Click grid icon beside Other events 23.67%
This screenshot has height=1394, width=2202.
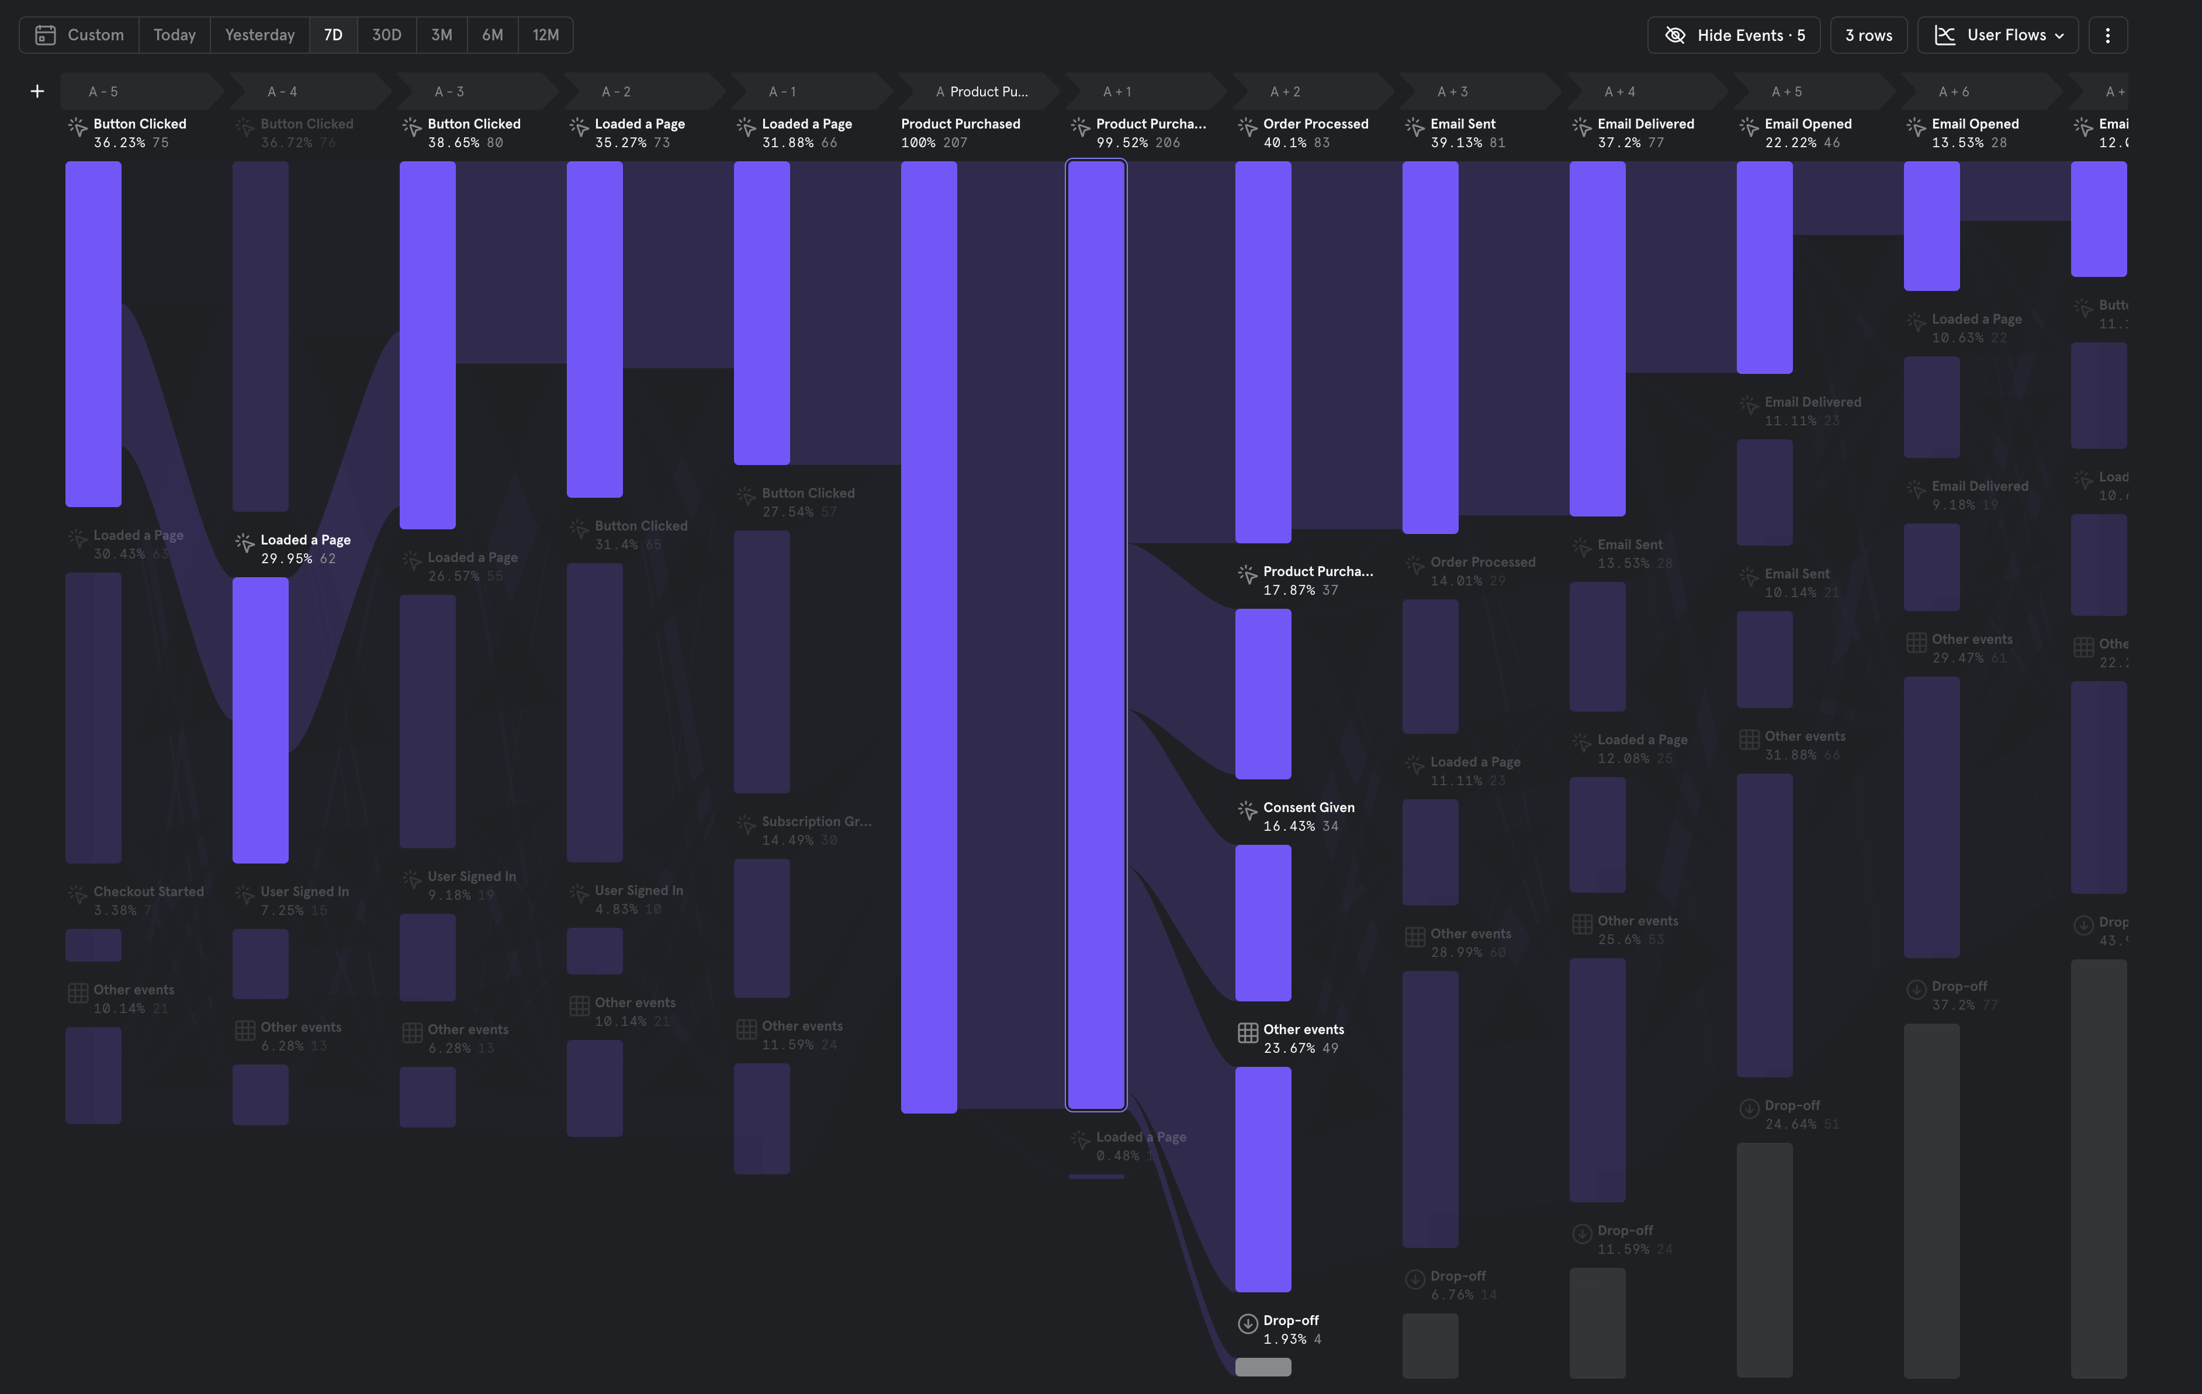[1247, 1033]
